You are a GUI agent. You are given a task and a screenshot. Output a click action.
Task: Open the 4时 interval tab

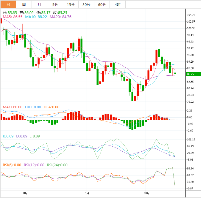coord(118,4)
